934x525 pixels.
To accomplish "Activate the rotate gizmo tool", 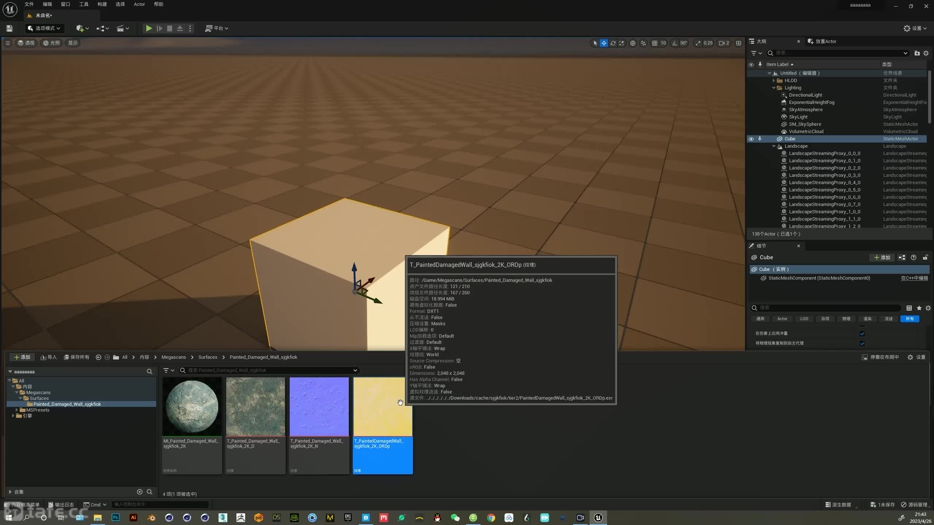I will coord(613,43).
